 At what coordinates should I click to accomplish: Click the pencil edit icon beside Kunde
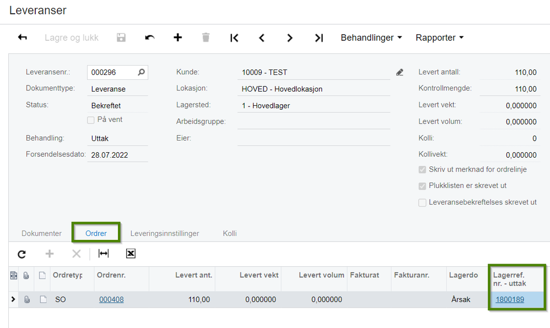[400, 72]
